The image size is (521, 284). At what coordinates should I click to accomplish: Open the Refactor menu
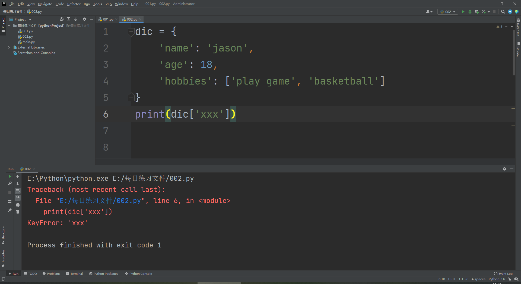[74, 4]
